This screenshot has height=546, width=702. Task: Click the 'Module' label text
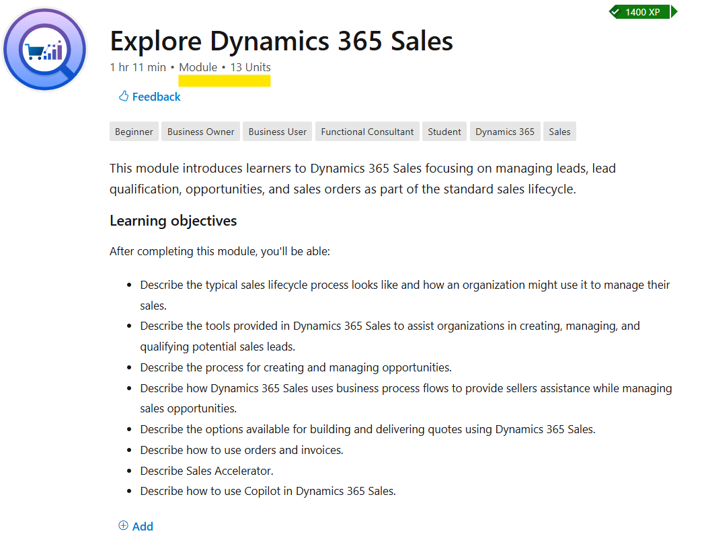[198, 67]
